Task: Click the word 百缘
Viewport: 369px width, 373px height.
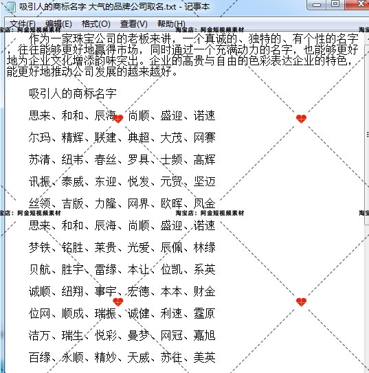Action: click(40, 357)
